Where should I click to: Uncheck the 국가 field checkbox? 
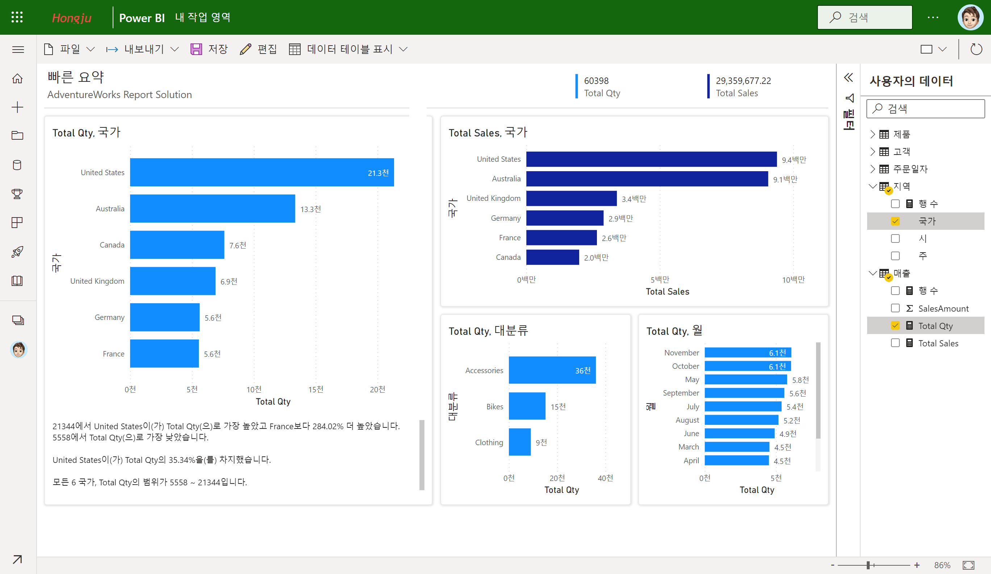pos(895,221)
